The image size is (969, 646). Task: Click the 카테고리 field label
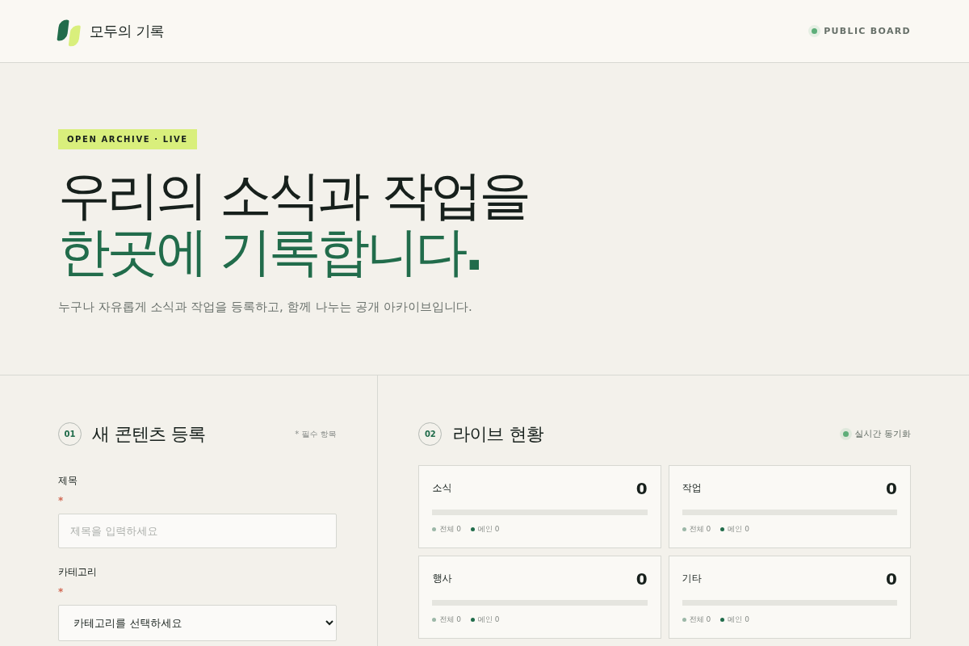(78, 572)
